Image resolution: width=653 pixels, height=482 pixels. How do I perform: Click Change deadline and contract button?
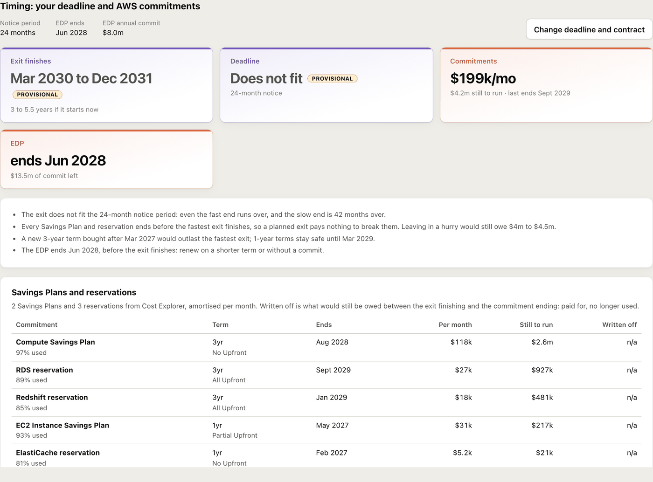[589, 29]
